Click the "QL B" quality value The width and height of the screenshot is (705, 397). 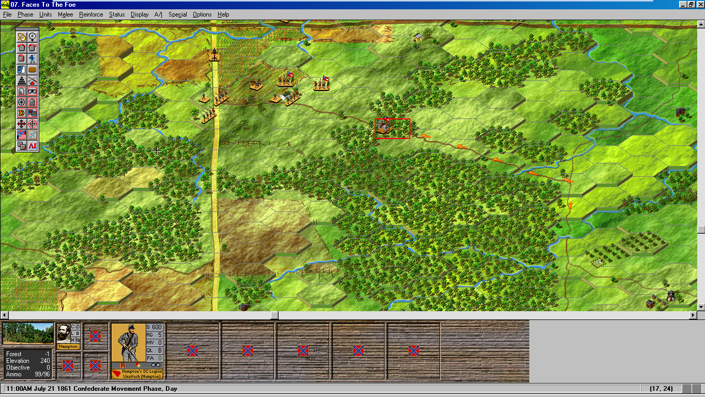click(x=155, y=350)
